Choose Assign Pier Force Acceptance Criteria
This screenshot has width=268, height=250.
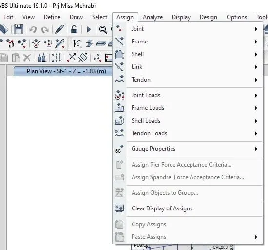pyautogui.click(x=188, y=165)
